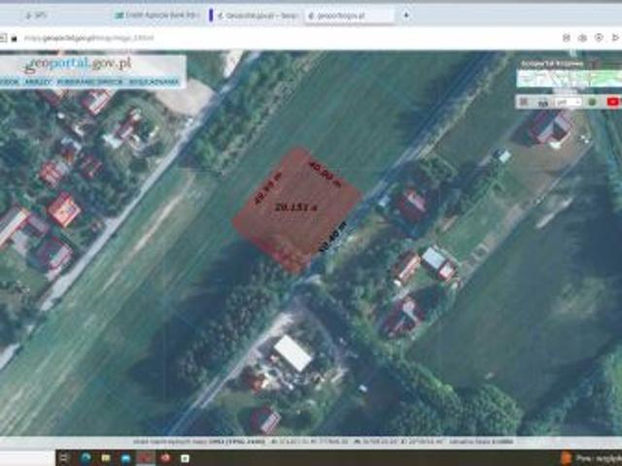Click the green globe icon in map toolbar
The height and width of the screenshot is (466, 622).
(592, 102)
